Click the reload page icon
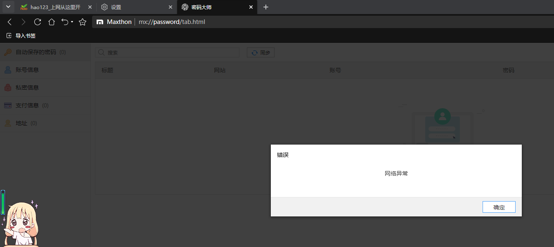Image resolution: width=554 pixels, height=247 pixels. pyautogui.click(x=38, y=22)
